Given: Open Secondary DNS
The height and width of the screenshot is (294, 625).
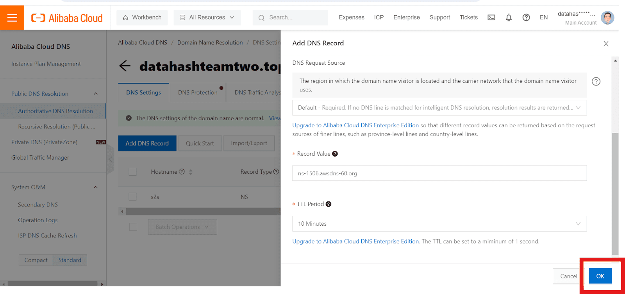Looking at the screenshot, I should [38, 205].
